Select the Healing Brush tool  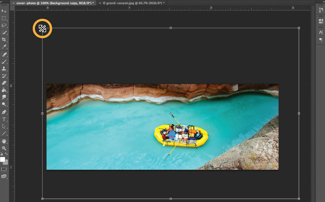[4, 55]
